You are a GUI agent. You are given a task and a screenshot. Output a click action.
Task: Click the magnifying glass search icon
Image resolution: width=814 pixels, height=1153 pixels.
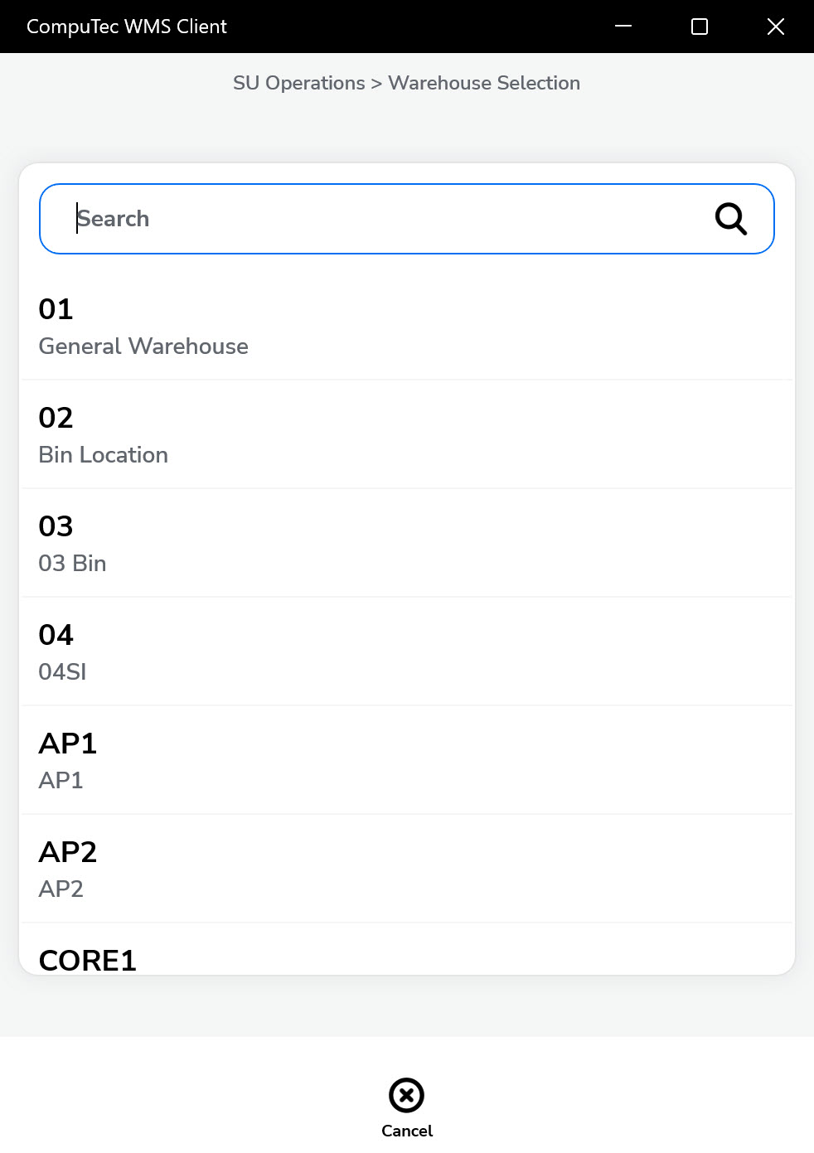click(730, 219)
